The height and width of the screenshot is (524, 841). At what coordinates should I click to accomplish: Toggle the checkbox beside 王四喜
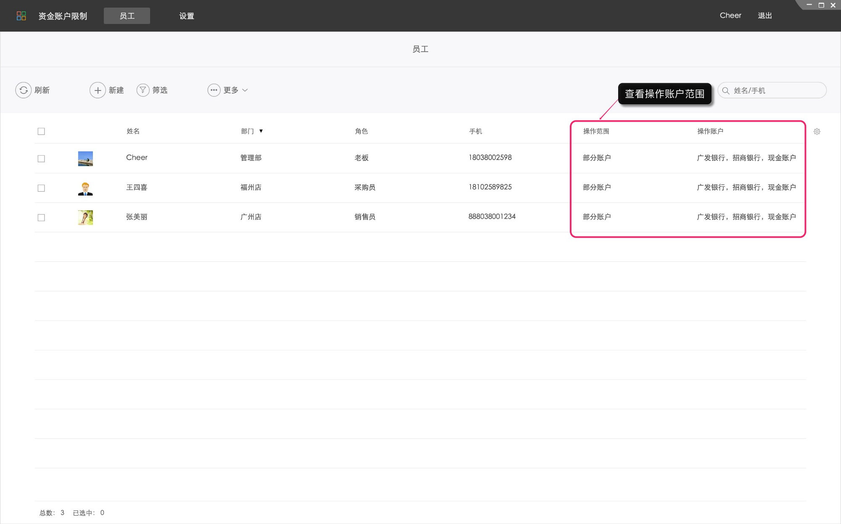point(41,188)
